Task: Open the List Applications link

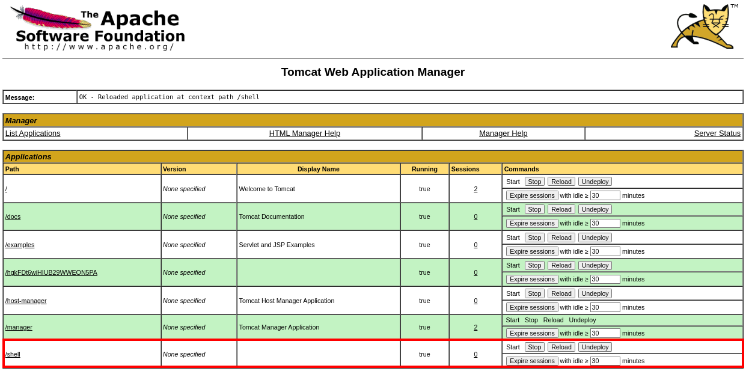Action: click(x=33, y=133)
